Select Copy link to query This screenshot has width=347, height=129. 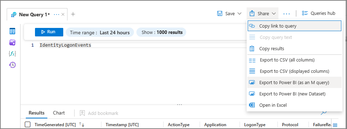tap(294, 26)
